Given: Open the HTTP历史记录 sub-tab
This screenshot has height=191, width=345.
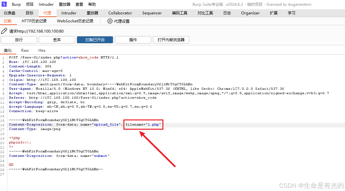Looking at the screenshot, I should coord(34,21).
